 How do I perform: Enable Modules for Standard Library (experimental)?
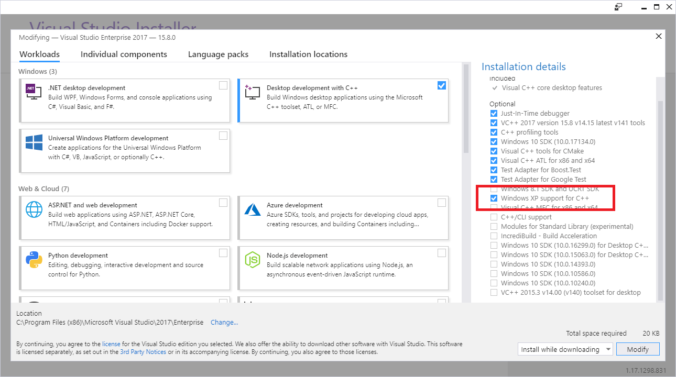tap(494, 227)
